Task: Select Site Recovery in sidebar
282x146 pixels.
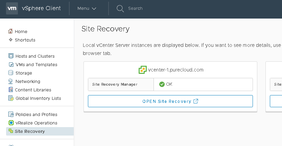Action: pyautogui.click(x=40, y=131)
